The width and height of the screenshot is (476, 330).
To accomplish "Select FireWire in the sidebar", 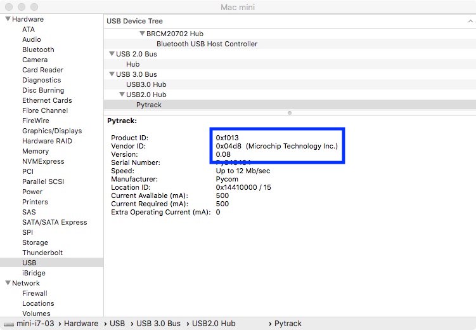I will (x=35, y=121).
